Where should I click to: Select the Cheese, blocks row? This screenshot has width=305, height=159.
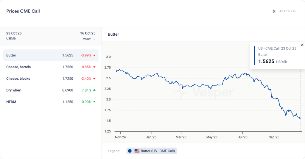(51, 78)
